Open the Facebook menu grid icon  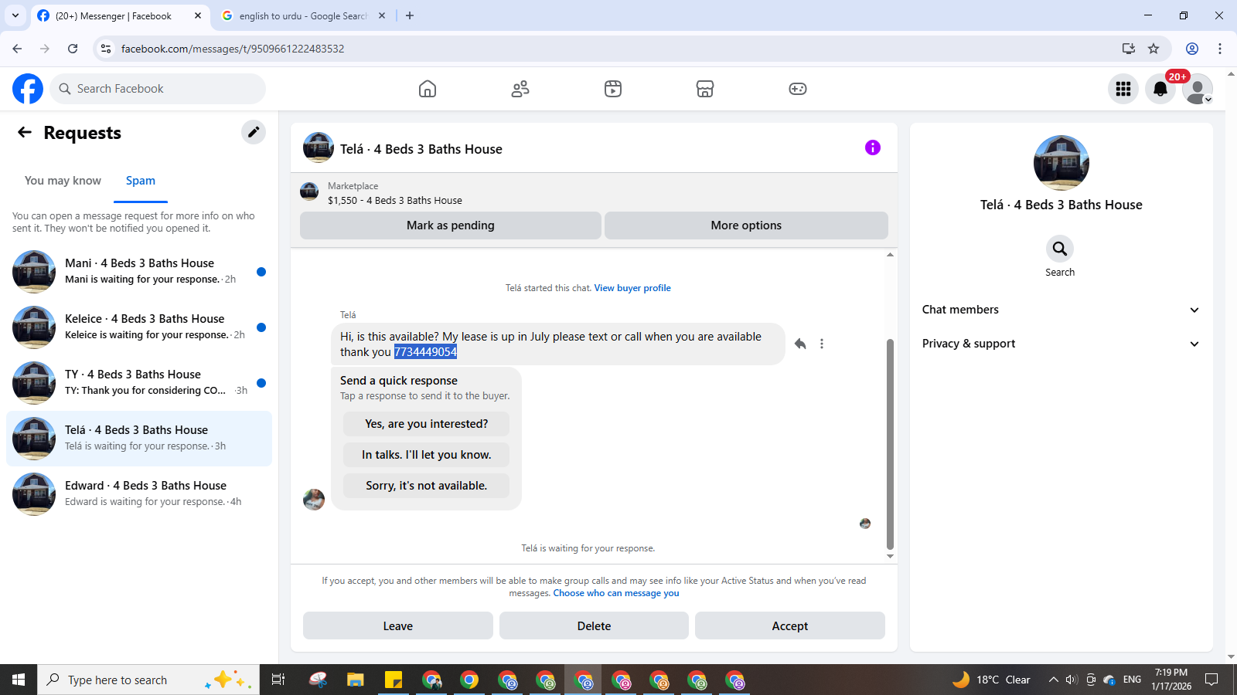1123,89
